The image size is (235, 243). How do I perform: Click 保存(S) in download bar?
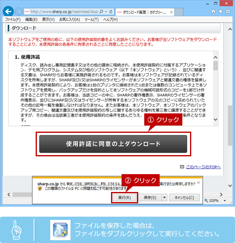pyautogui.click(x=150, y=198)
